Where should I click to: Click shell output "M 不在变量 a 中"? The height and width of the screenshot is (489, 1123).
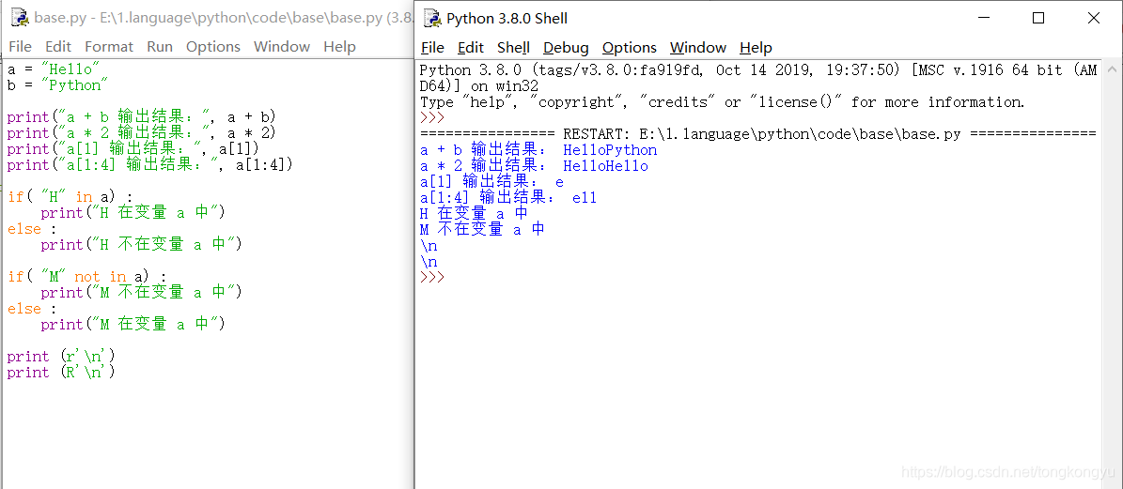(482, 229)
